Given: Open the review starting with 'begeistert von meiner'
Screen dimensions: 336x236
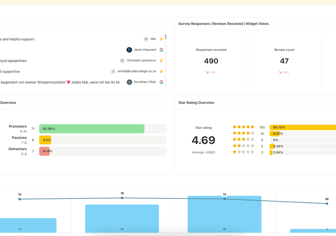Looking at the screenshot, I should point(60,82).
